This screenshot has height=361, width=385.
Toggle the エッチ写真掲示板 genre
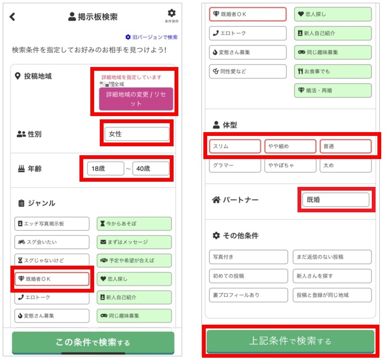51,224
